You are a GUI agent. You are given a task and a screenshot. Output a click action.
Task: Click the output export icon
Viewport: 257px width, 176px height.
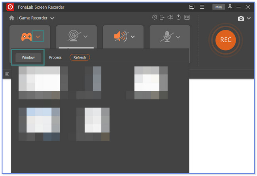[162, 17]
